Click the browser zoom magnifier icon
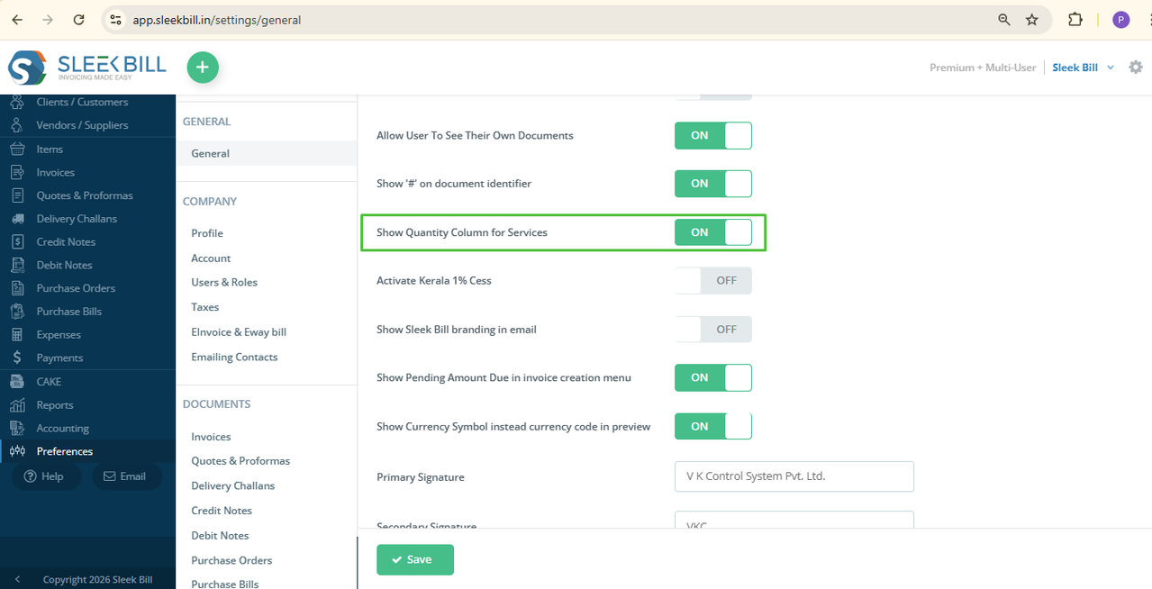1152x589 pixels. point(1004,19)
